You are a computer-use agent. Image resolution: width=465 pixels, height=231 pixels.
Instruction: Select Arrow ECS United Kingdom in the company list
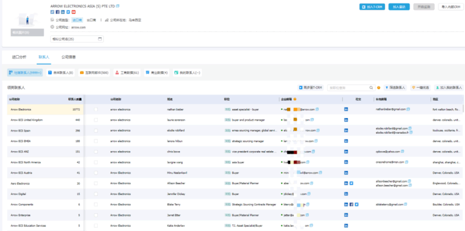(x=46, y=120)
